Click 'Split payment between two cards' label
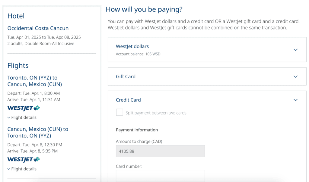309x182 pixels. (x=156, y=113)
